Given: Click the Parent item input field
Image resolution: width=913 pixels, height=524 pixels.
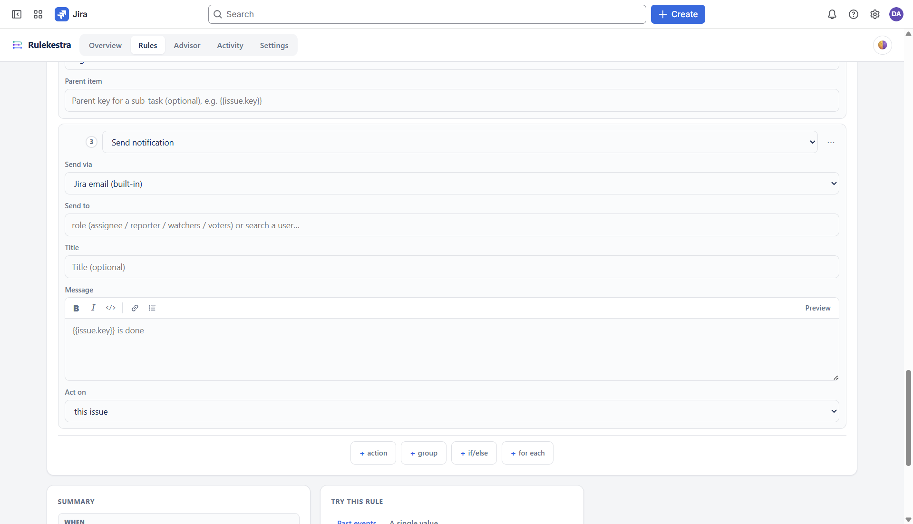Looking at the screenshot, I should [452, 100].
